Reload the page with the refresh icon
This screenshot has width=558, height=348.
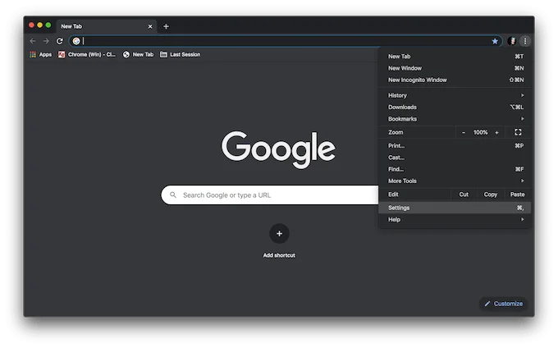point(59,41)
